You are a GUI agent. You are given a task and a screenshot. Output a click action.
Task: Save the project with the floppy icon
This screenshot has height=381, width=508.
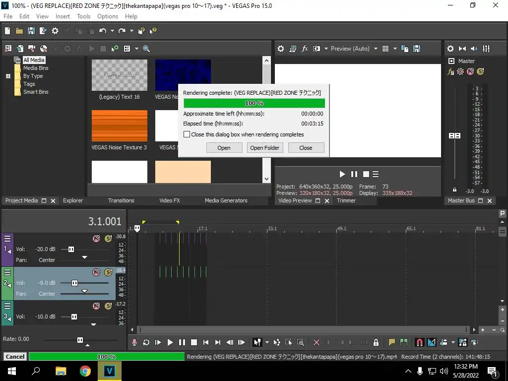(x=31, y=31)
